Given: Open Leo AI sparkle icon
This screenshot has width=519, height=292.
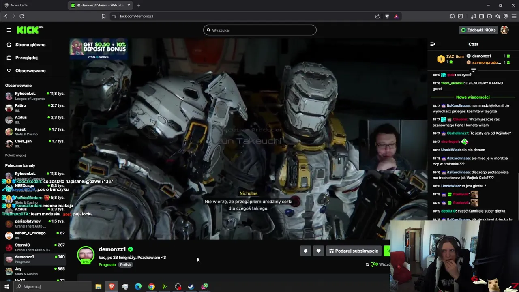Looking at the screenshot, I should click(x=498, y=16).
